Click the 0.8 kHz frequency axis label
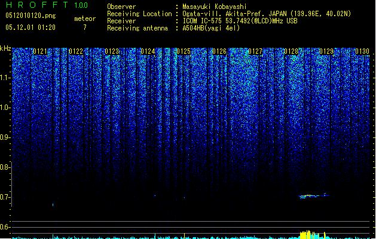The height and width of the screenshot is (239, 376). pos(5,167)
